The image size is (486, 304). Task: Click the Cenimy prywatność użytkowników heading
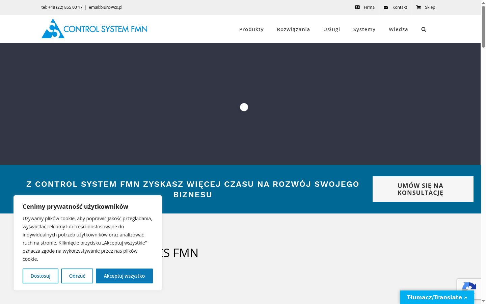pyautogui.click(x=75, y=206)
